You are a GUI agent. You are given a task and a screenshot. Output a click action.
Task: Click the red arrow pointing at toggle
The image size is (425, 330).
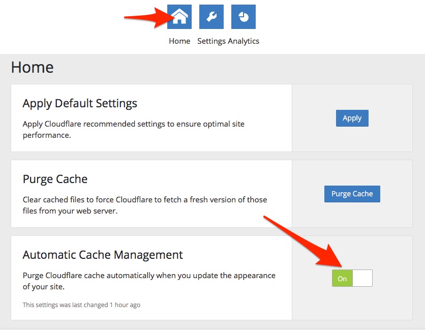[303, 242]
